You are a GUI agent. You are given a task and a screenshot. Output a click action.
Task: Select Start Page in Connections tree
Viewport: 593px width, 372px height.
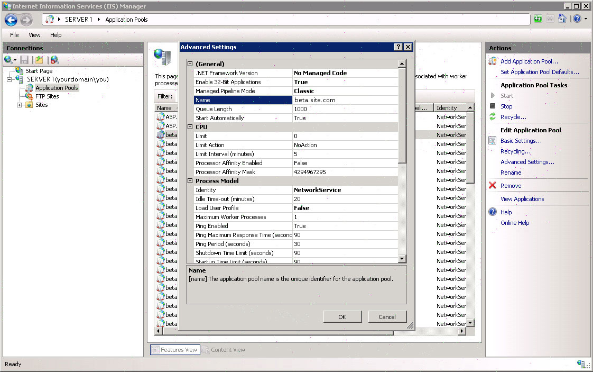click(x=39, y=71)
